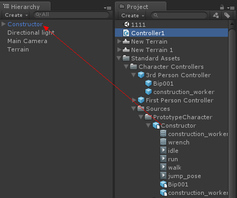This screenshot has height=198, width=237.
Task: Collapse the 3rd Person Controller prefab
Action: (134, 75)
